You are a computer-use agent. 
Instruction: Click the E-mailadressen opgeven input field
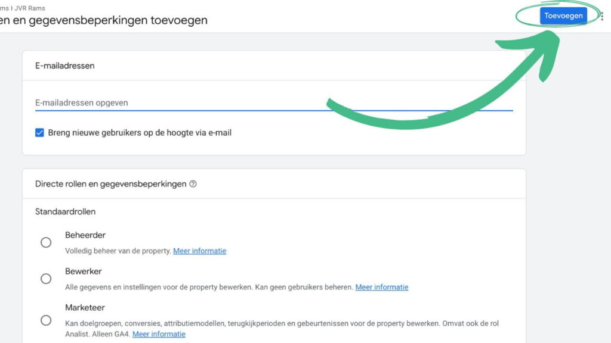point(274,102)
